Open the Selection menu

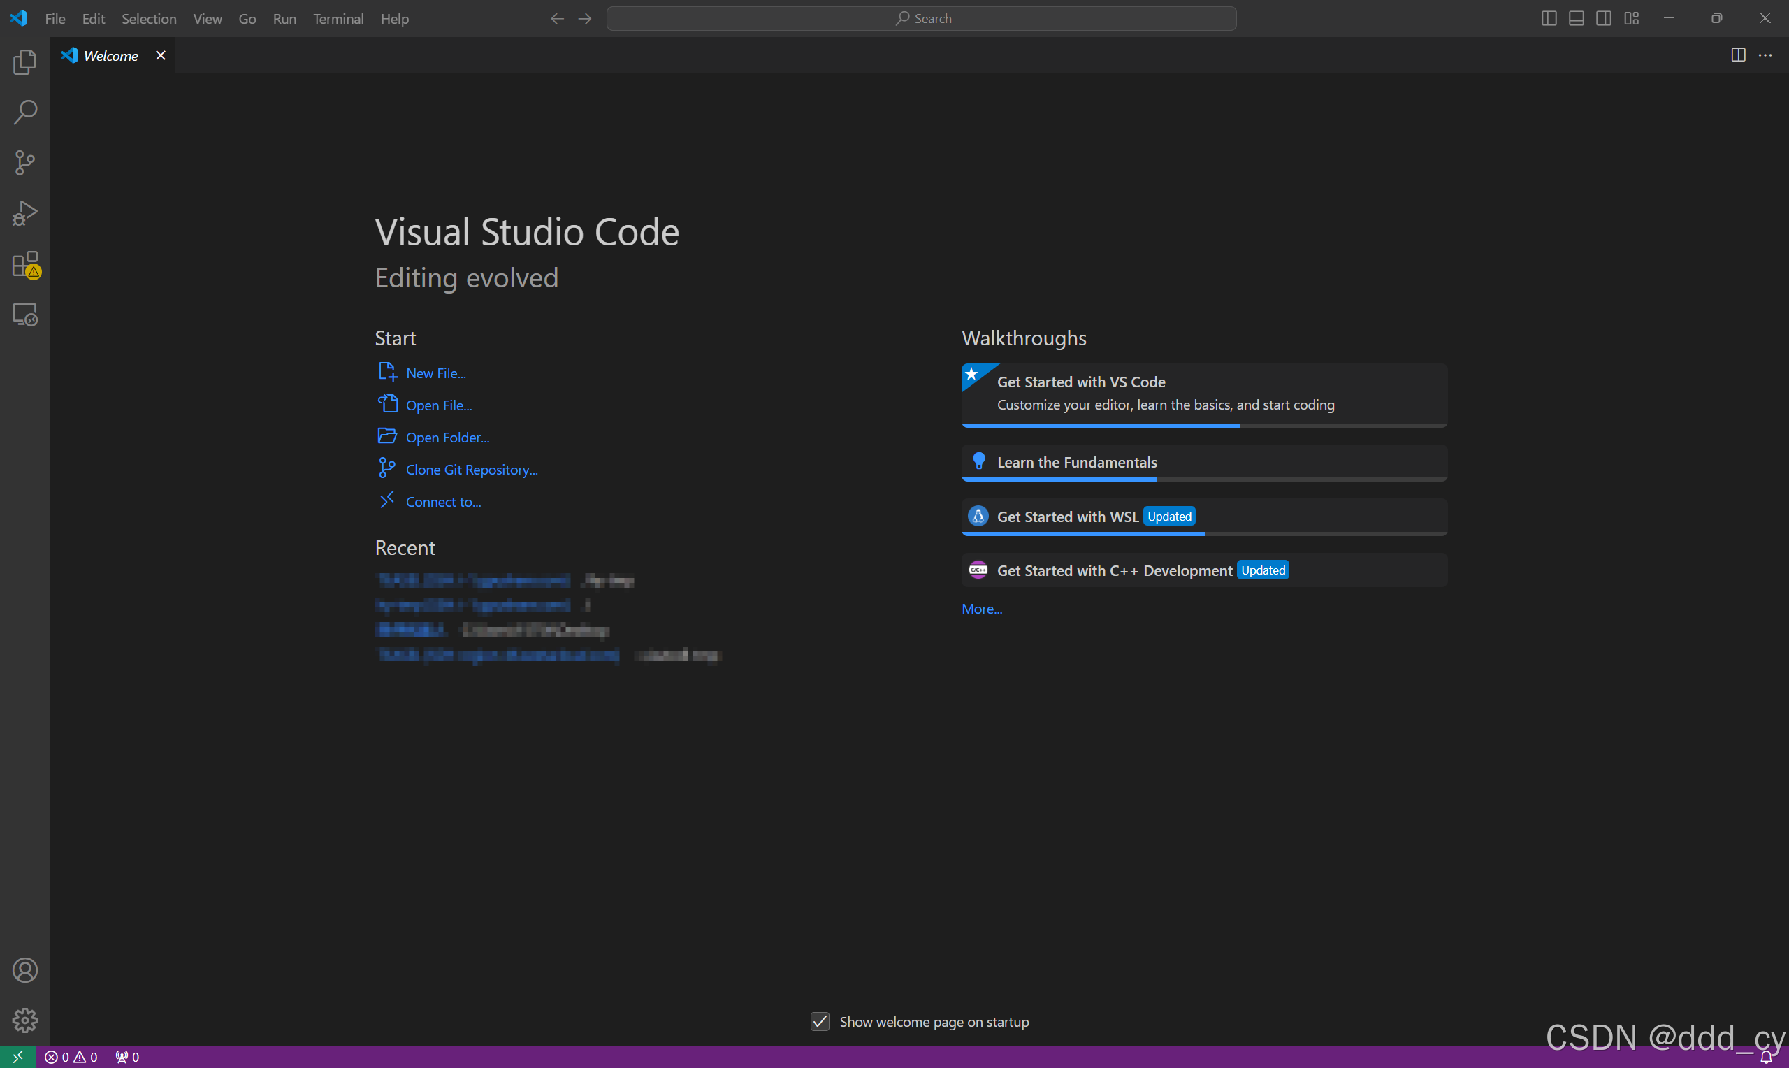click(149, 19)
